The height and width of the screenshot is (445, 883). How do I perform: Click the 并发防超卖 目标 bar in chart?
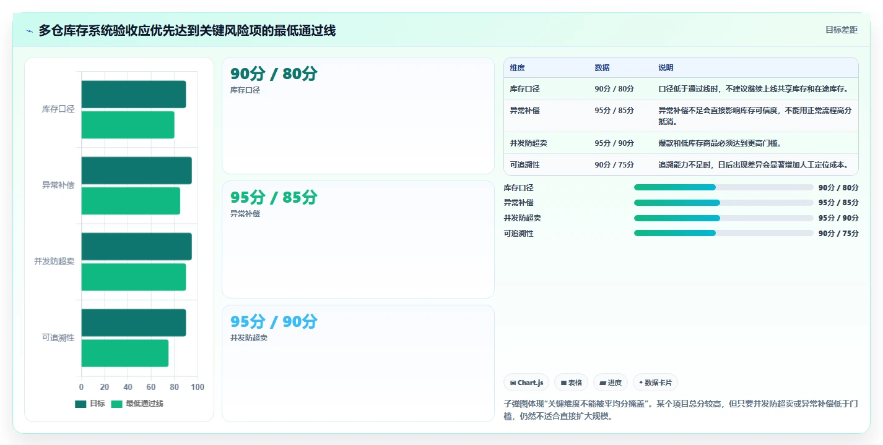pos(136,247)
